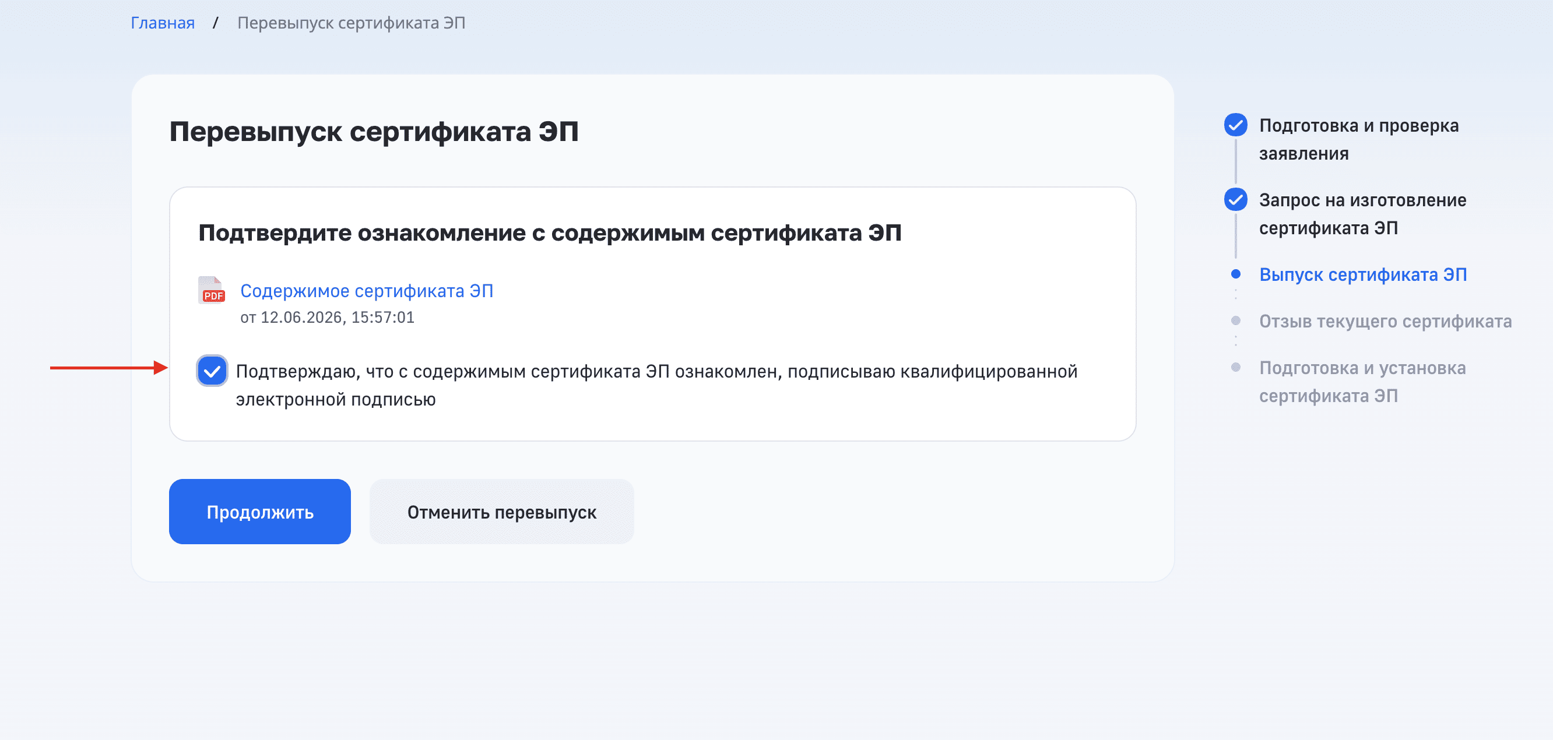Select the Отзыв текущего сертификата step
Image resolution: width=1553 pixels, height=740 pixels.
(1386, 321)
